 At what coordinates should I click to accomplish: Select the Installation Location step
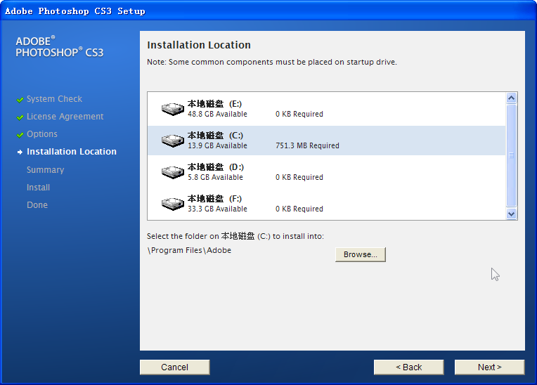point(72,151)
